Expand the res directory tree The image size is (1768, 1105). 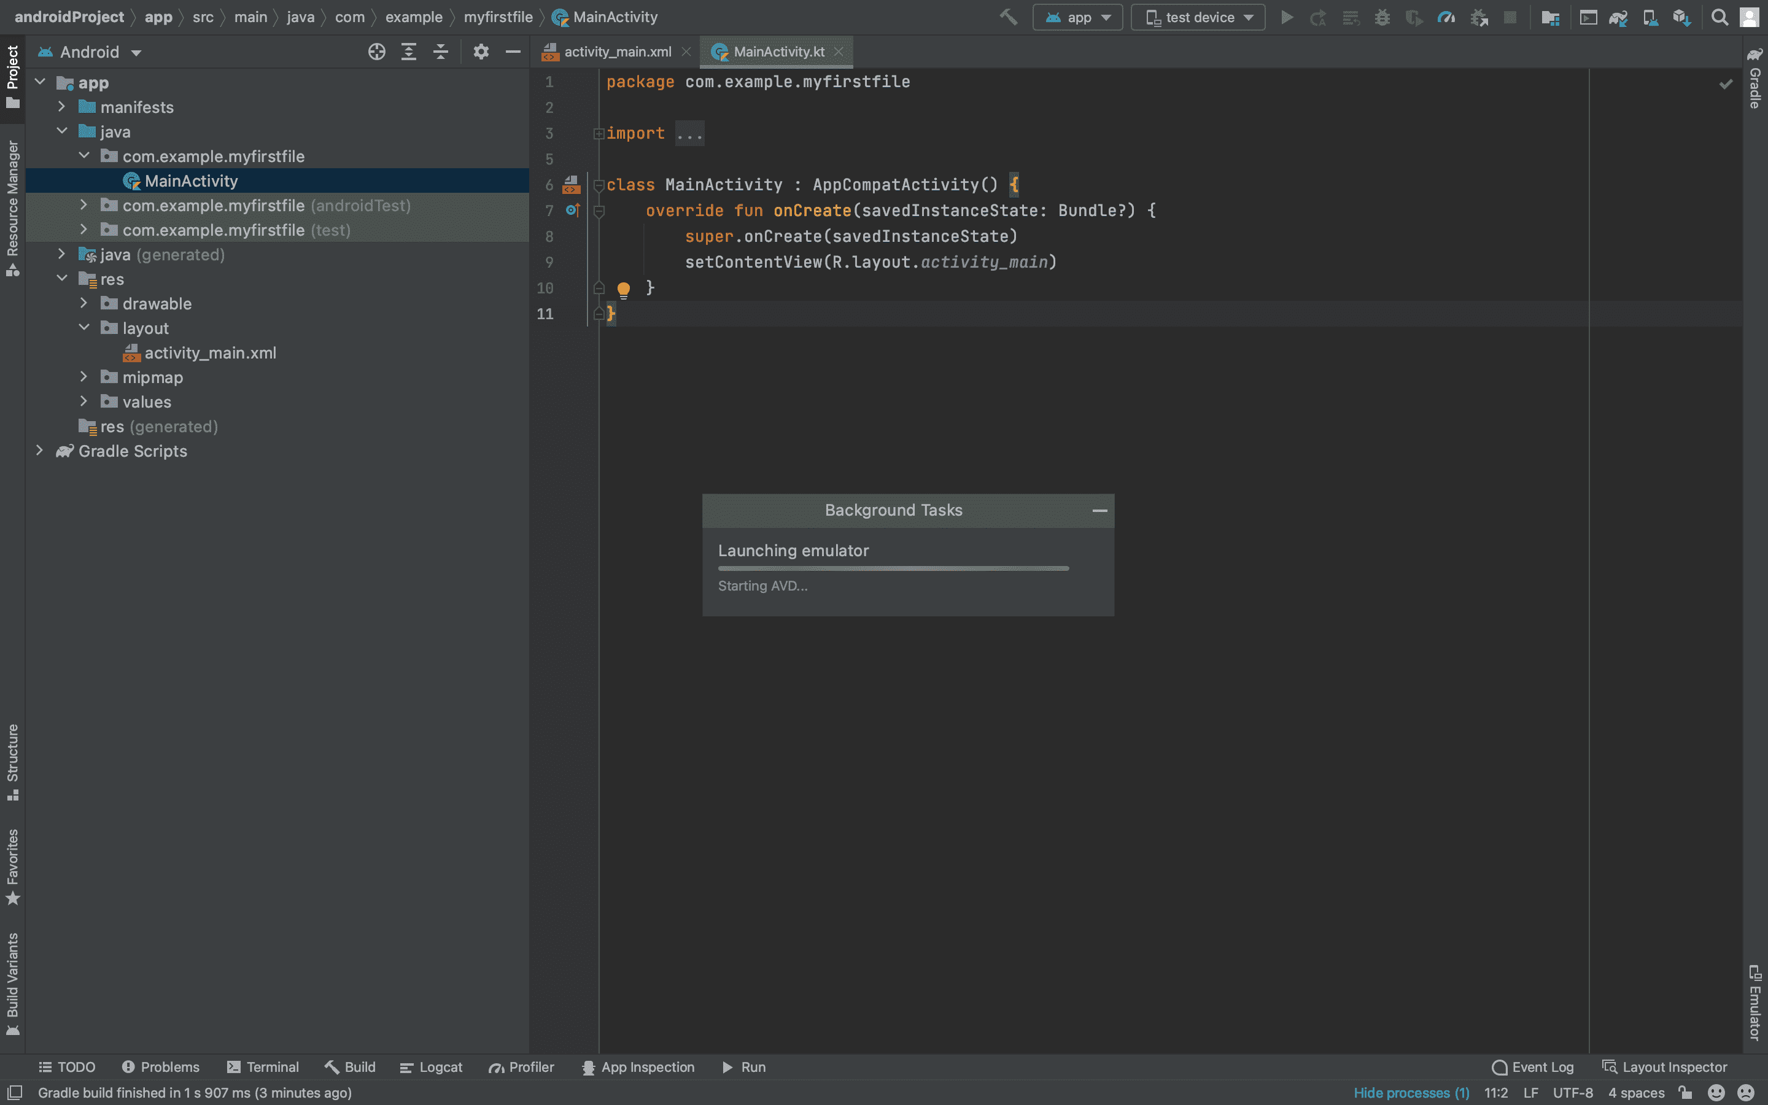coord(64,279)
